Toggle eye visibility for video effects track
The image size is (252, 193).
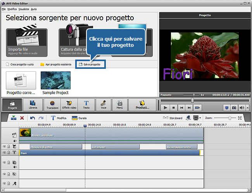pos(4,147)
